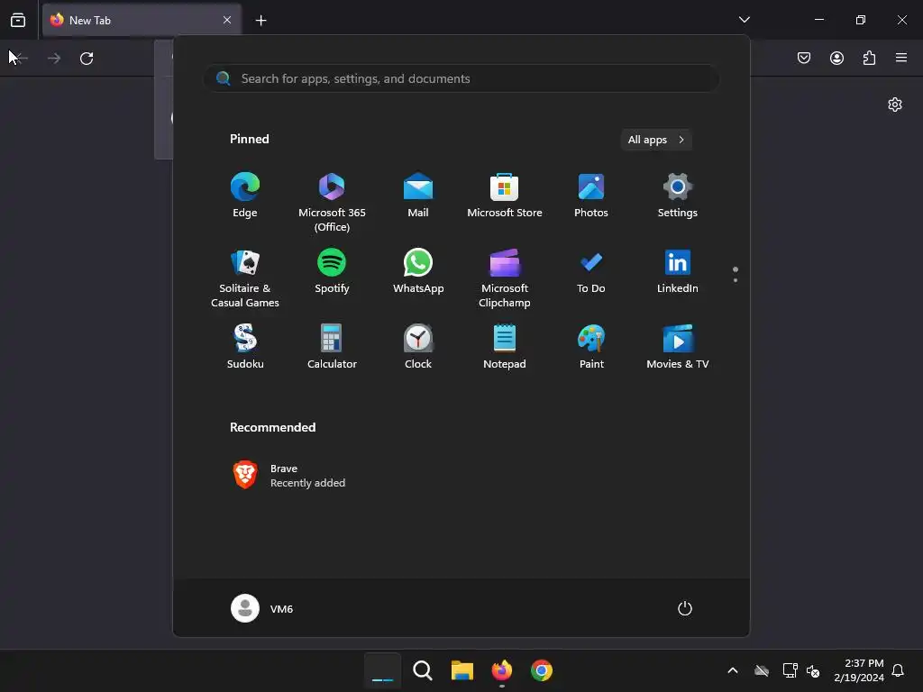Screen dimensions: 923x692
Task: Open the recommended Brave browser item
Action: (x=288, y=476)
